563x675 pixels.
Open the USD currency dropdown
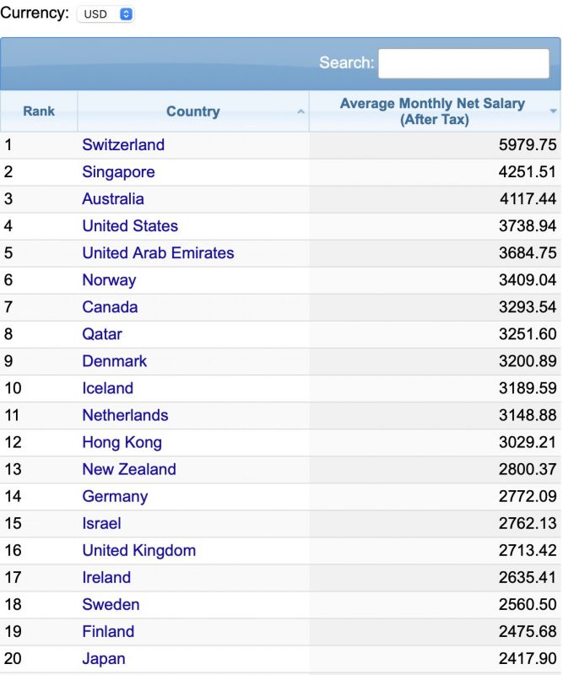tap(106, 14)
